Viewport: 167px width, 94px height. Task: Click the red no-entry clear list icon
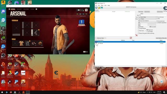(131, 38)
